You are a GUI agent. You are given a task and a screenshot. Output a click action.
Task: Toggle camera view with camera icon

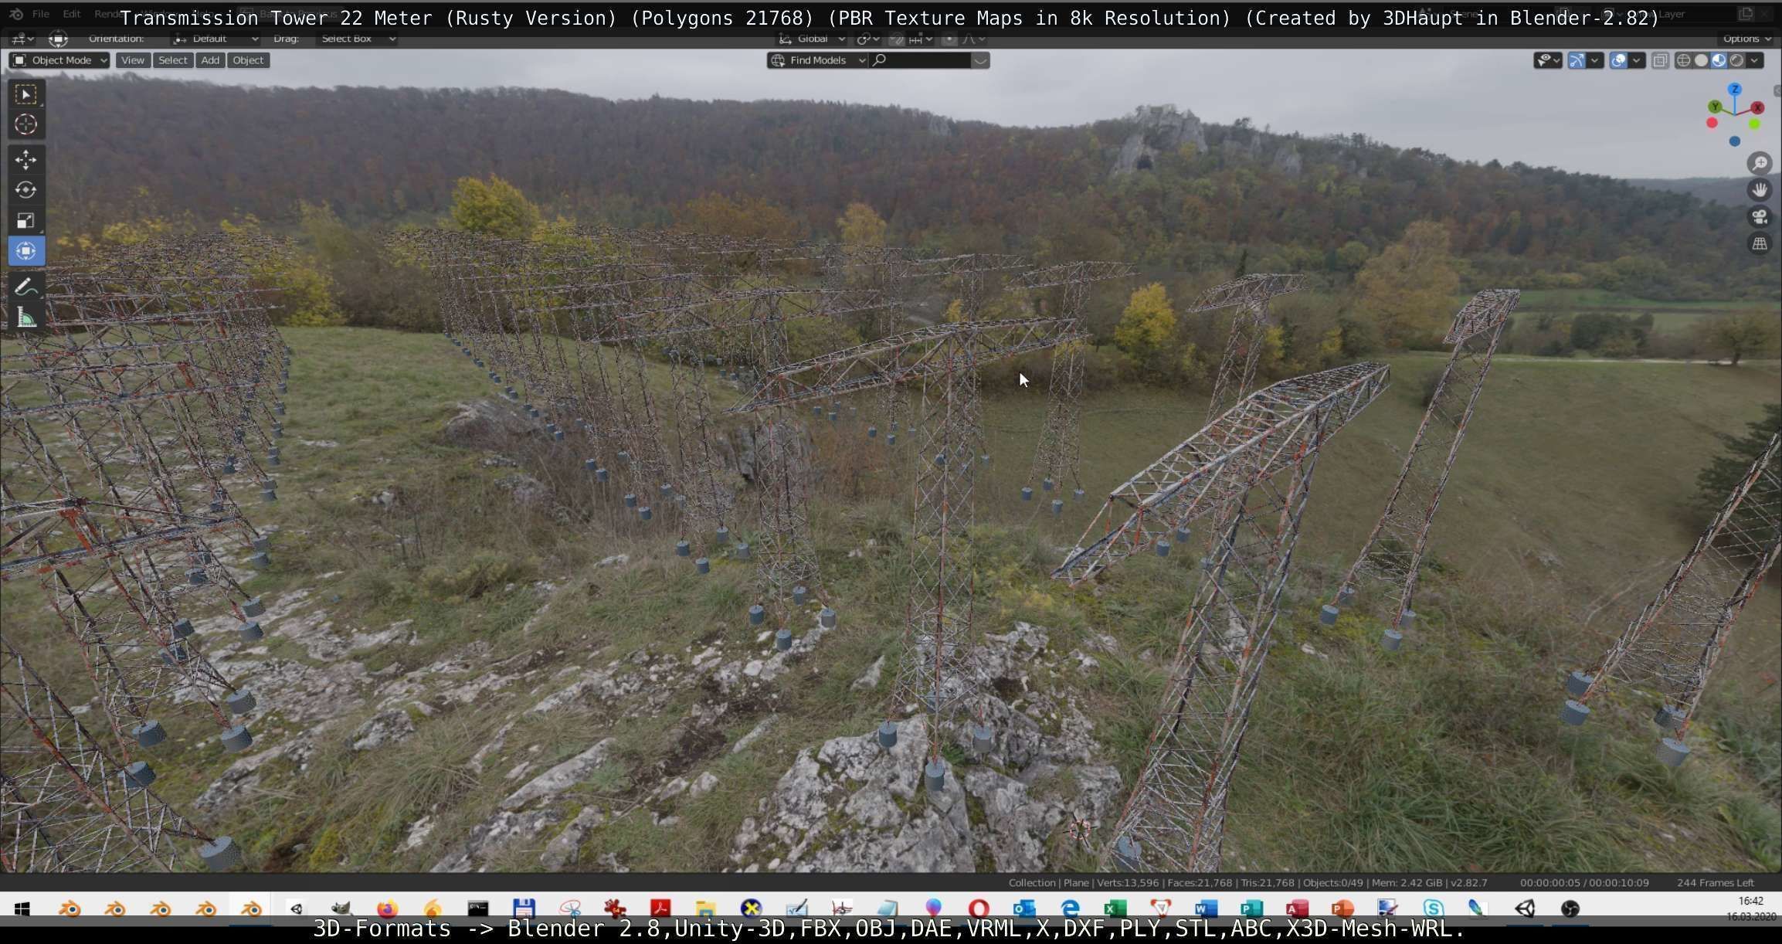point(1760,217)
